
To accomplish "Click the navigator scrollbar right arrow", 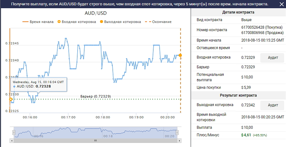I will coord(180,140).
